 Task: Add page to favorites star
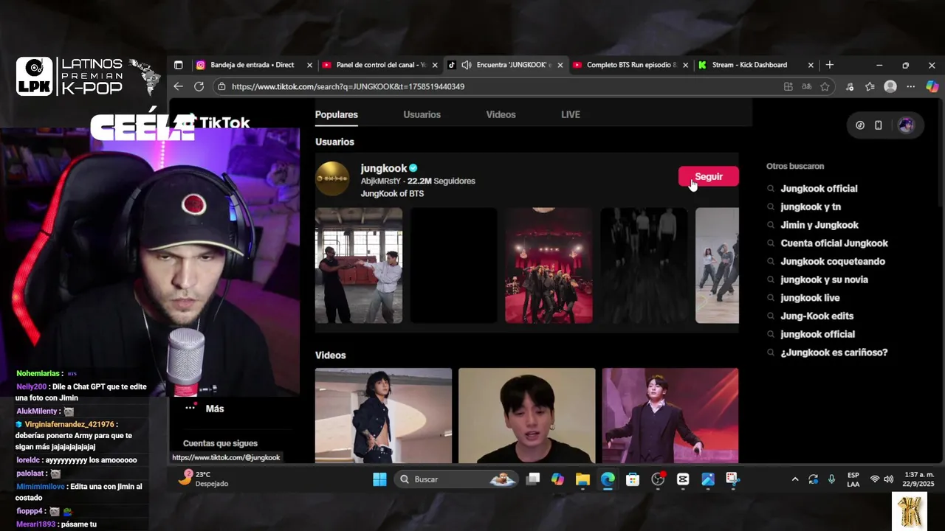coord(825,86)
